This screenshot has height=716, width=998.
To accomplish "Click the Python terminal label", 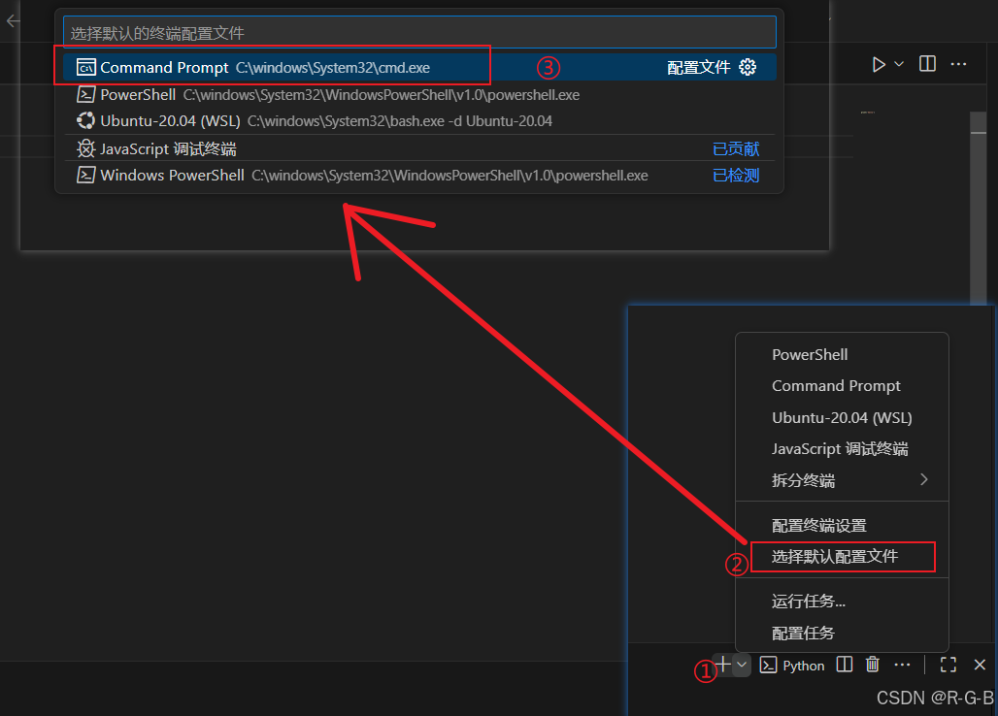I will 803,666.
